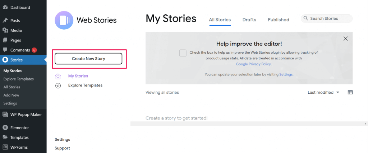
Task: Open My Stories link in Web Stories panel
Action: click(78, 76)
